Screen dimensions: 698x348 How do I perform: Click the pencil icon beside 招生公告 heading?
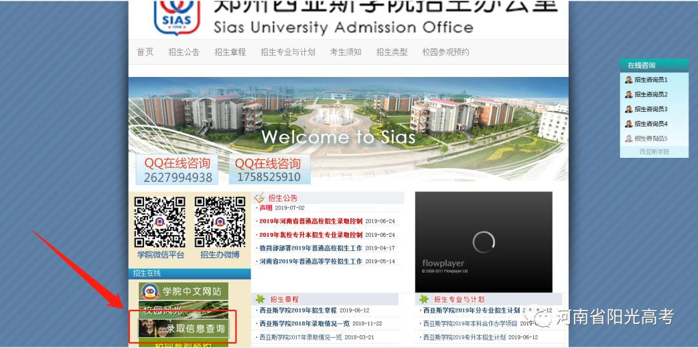[x=260, y=197]
